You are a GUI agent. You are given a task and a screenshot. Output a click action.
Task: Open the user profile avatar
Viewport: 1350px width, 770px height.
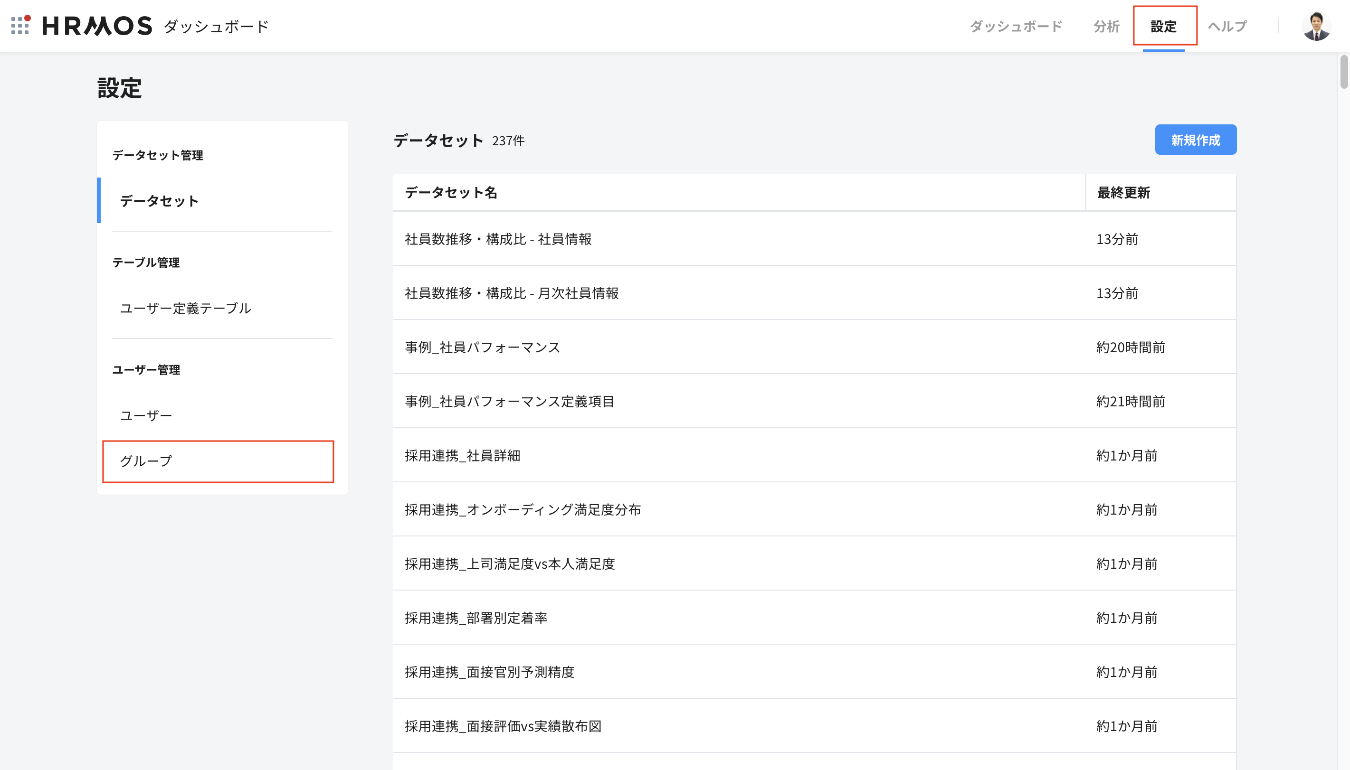[1316, 26]
